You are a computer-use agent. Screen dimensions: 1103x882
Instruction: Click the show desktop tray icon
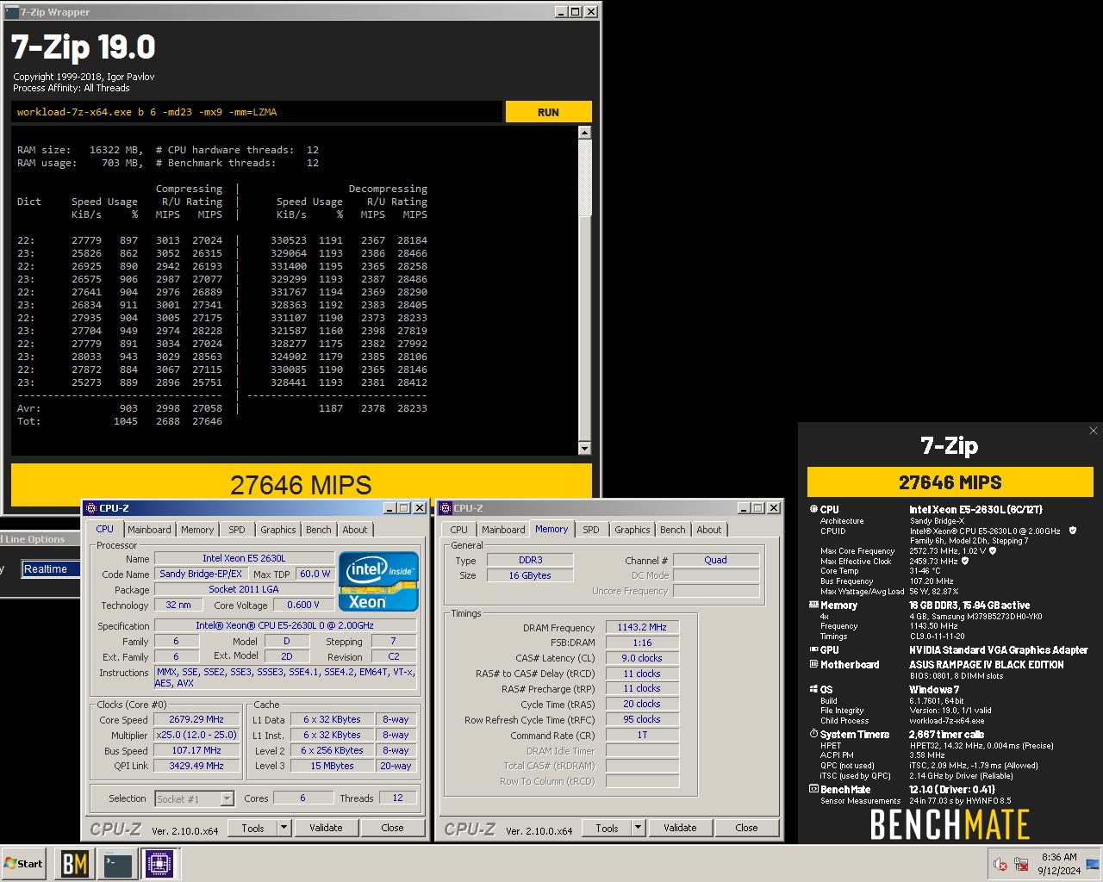coord(1093,864)
